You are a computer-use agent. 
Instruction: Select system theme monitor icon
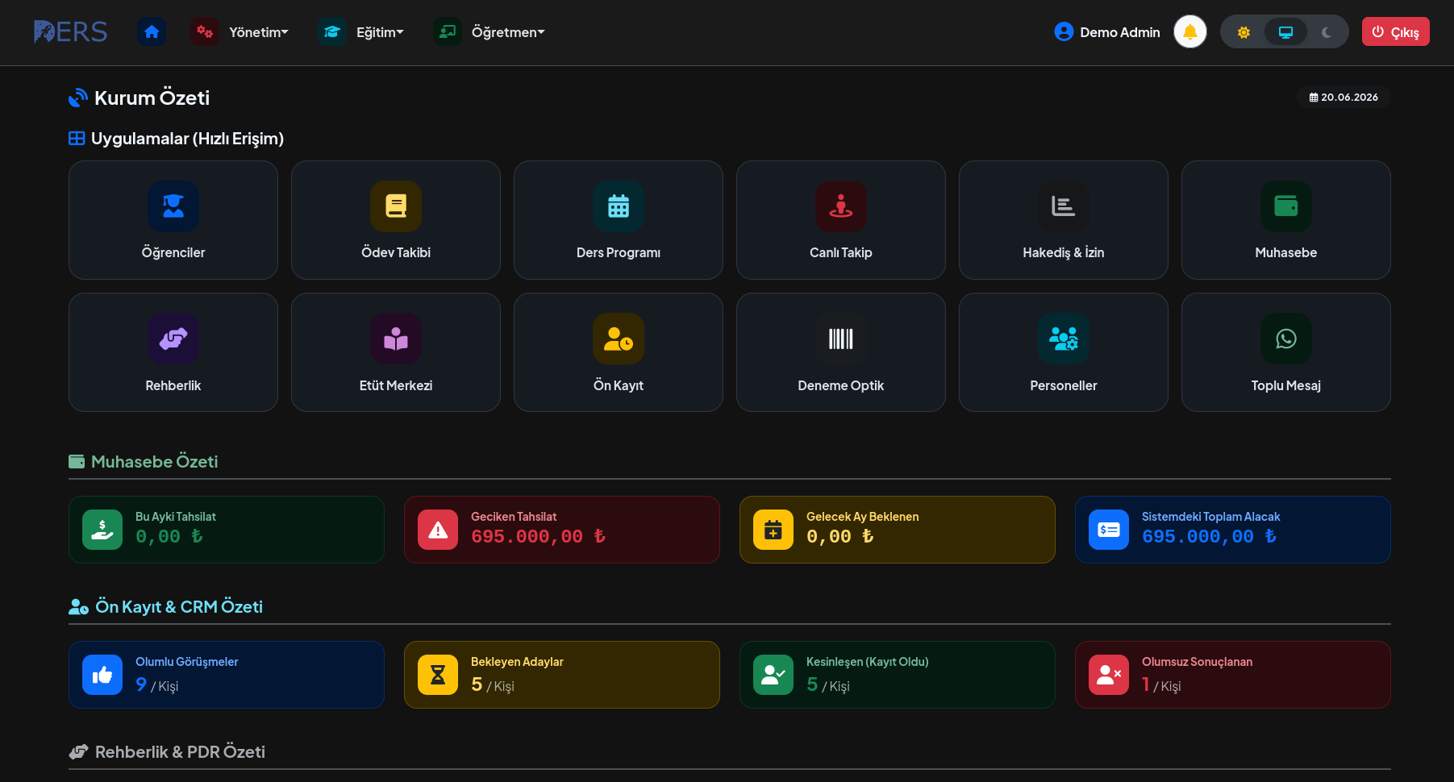(1285, 32)
